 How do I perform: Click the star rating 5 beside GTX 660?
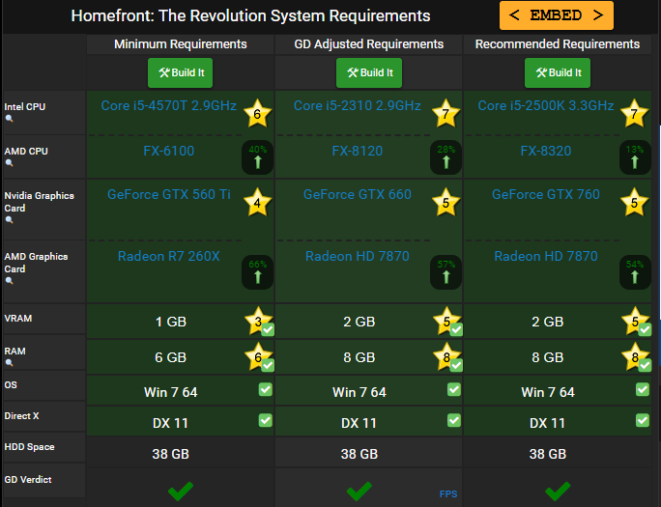445,202
